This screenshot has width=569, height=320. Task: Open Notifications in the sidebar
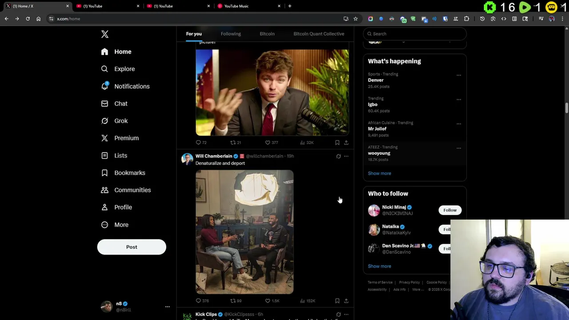(125, 86)
